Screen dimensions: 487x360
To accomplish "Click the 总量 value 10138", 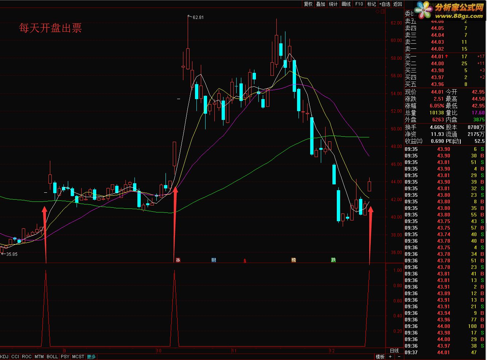I will (x=436, y=113).
